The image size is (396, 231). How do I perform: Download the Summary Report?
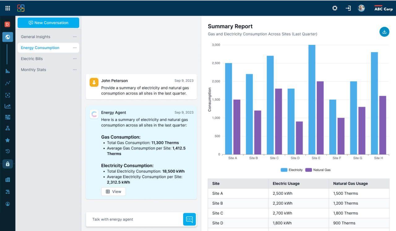[x=384, y=31]
